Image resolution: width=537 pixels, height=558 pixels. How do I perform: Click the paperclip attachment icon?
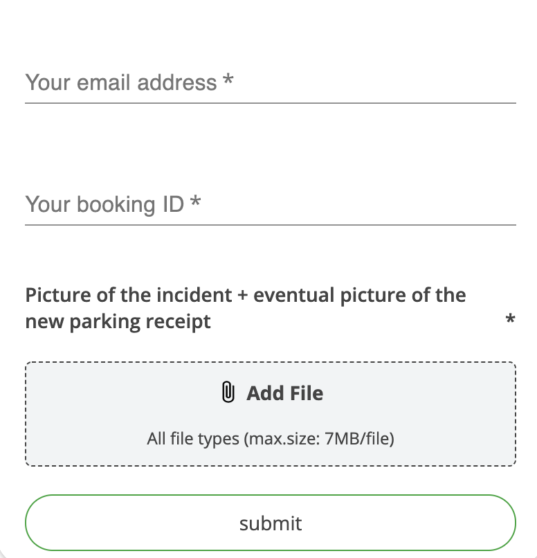click(228, 392)
